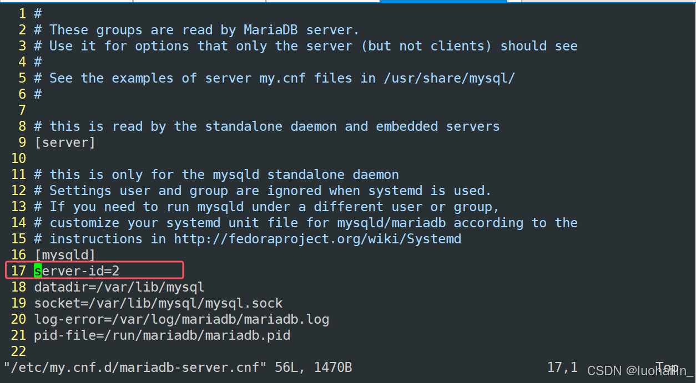Screen dimensions: 696x383
Task: Click the active blue tab at top
Action: click(443, 1)
